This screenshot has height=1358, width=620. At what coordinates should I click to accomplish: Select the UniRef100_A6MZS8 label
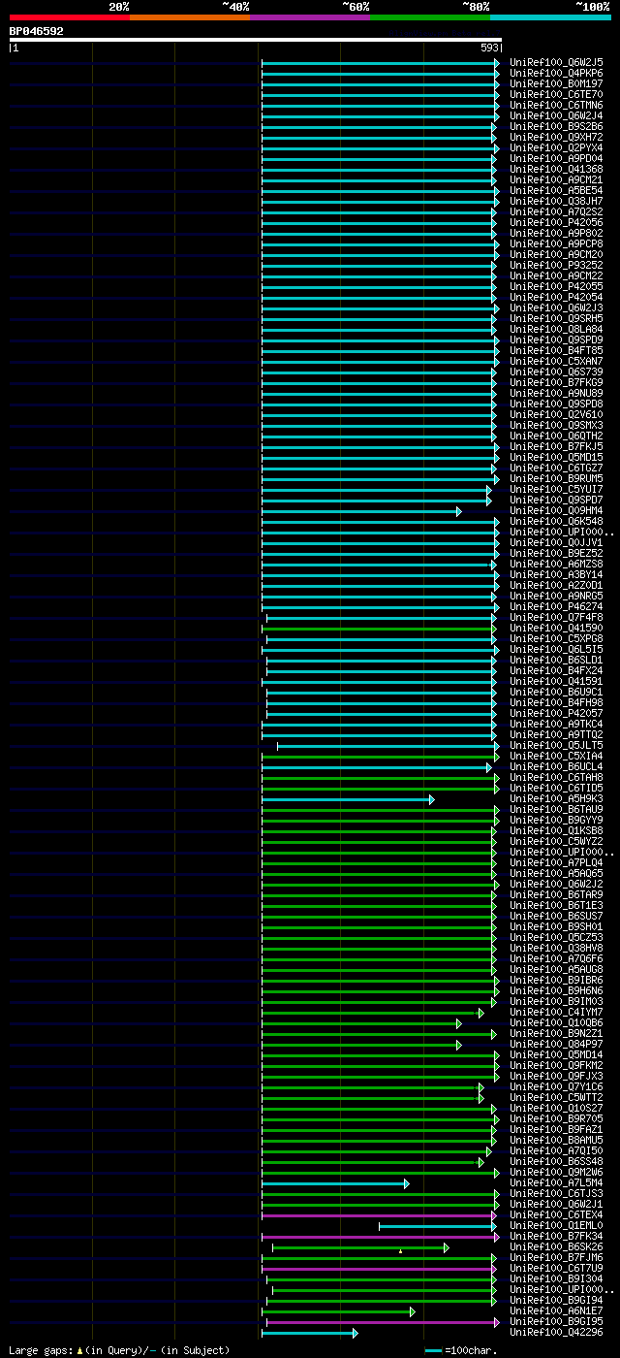pos(556,564)
